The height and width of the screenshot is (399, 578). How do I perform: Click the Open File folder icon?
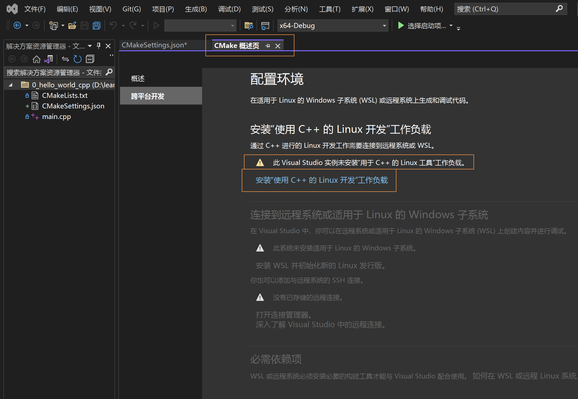(72, 26)
